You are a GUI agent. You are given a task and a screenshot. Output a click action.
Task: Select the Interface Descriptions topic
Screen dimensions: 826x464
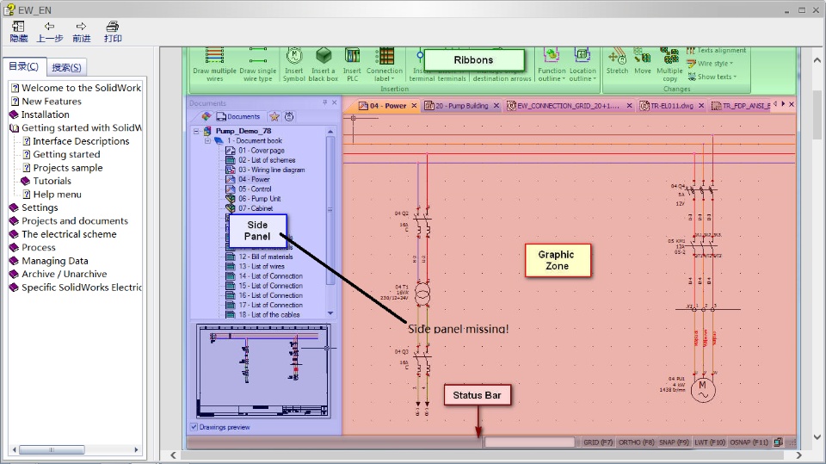pos(76,141)
